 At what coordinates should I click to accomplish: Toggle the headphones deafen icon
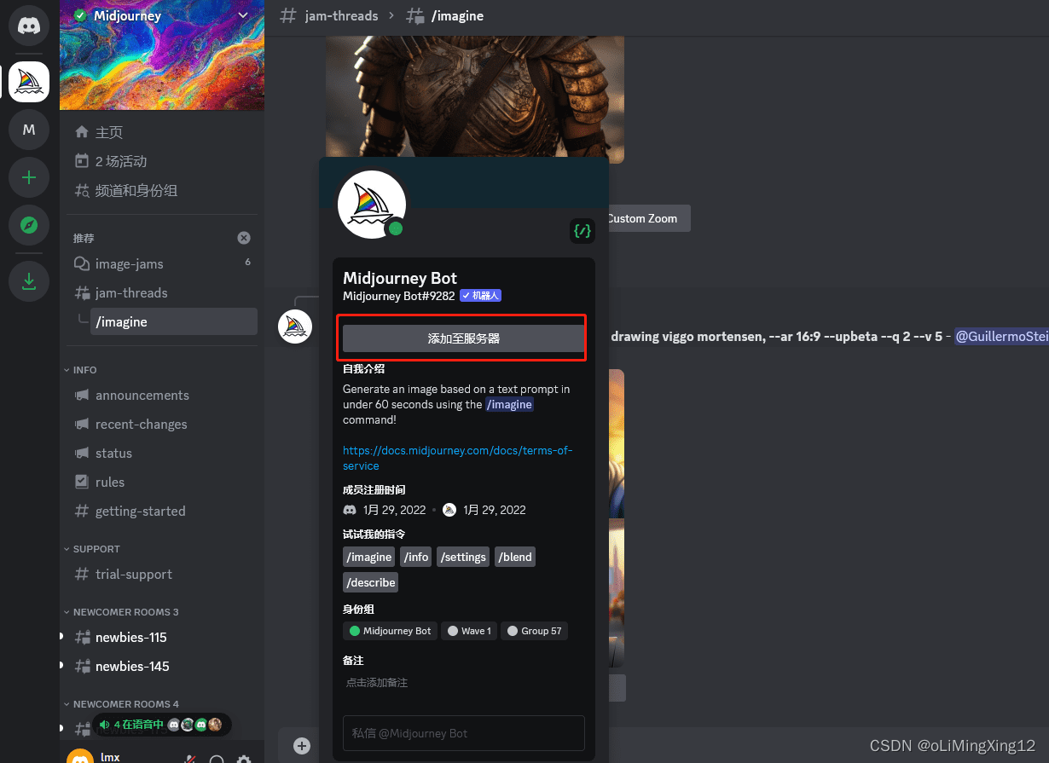click(217, 760)
